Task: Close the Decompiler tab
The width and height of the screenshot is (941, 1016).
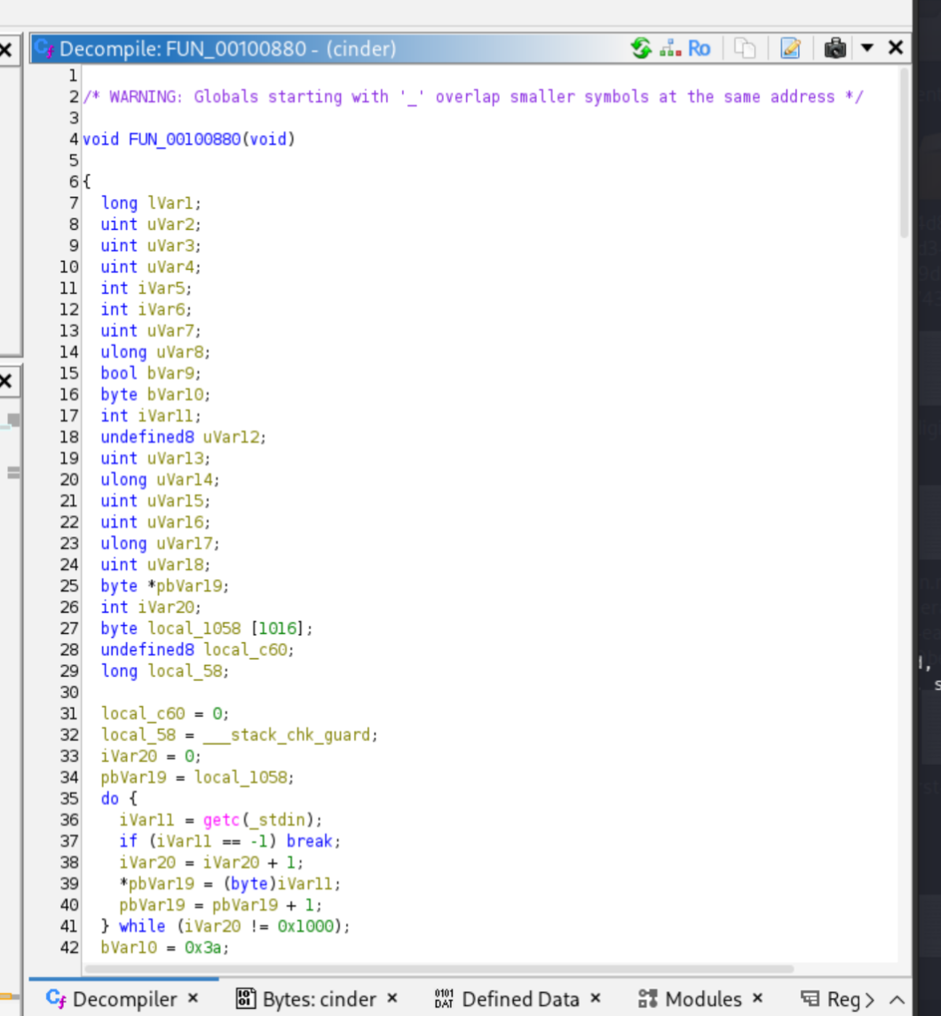Action: tap(193, 998)
